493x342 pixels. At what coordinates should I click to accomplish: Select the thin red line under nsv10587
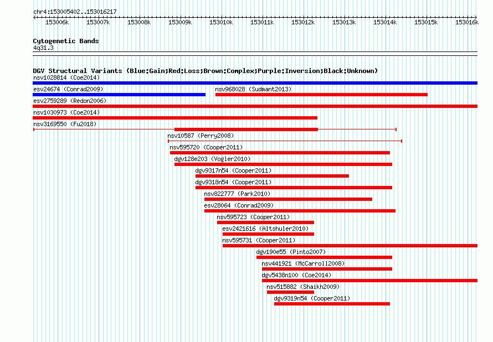285,141
